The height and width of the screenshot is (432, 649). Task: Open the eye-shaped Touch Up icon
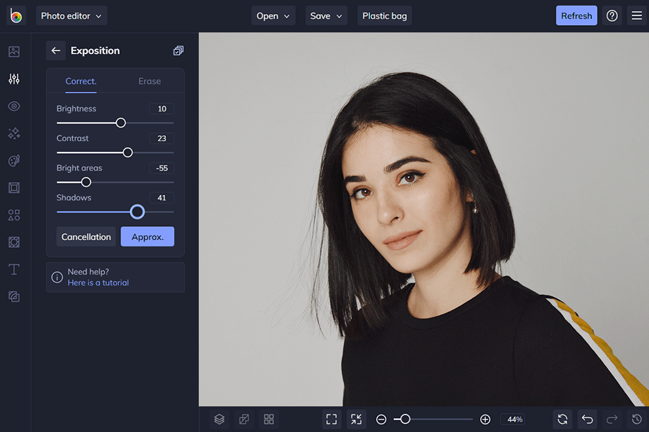coord(14,107)
